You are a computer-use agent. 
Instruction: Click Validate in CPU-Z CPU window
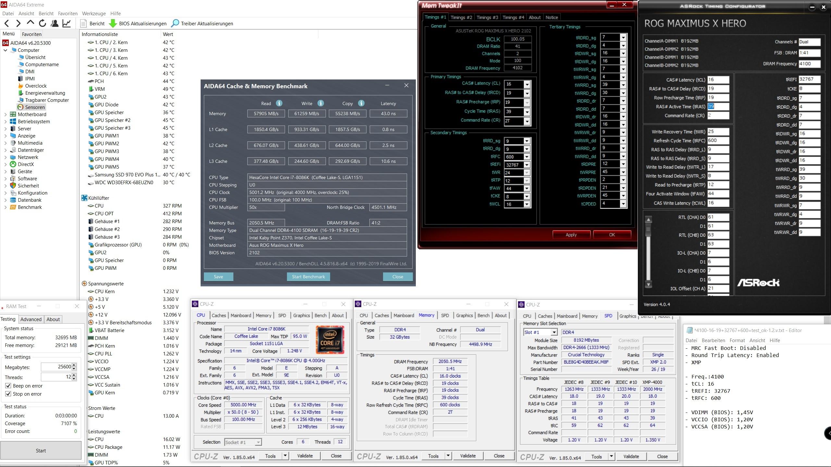click(305, 456)
